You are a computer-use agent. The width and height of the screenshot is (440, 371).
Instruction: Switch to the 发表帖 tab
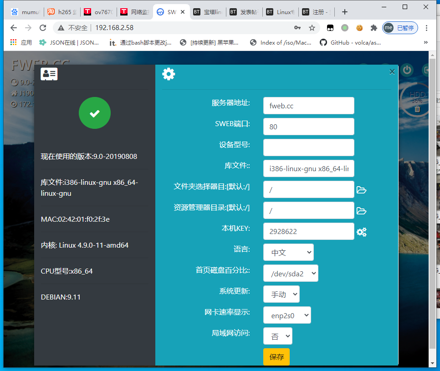245,12
